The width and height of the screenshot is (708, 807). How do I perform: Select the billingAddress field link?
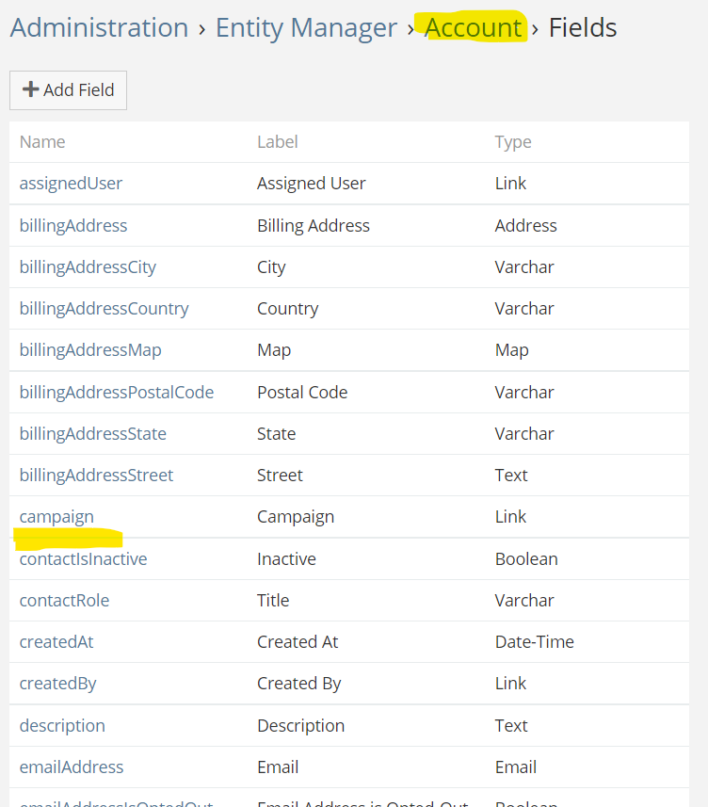[73, 226]
